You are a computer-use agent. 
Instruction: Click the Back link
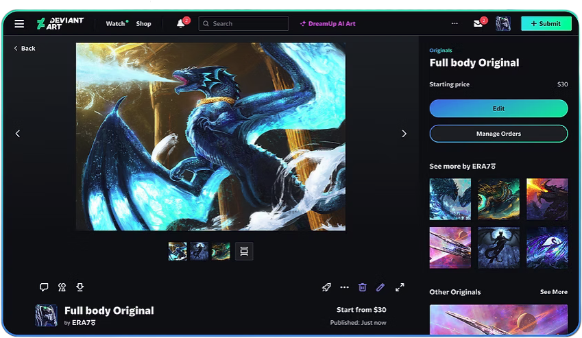pos(25,48)
